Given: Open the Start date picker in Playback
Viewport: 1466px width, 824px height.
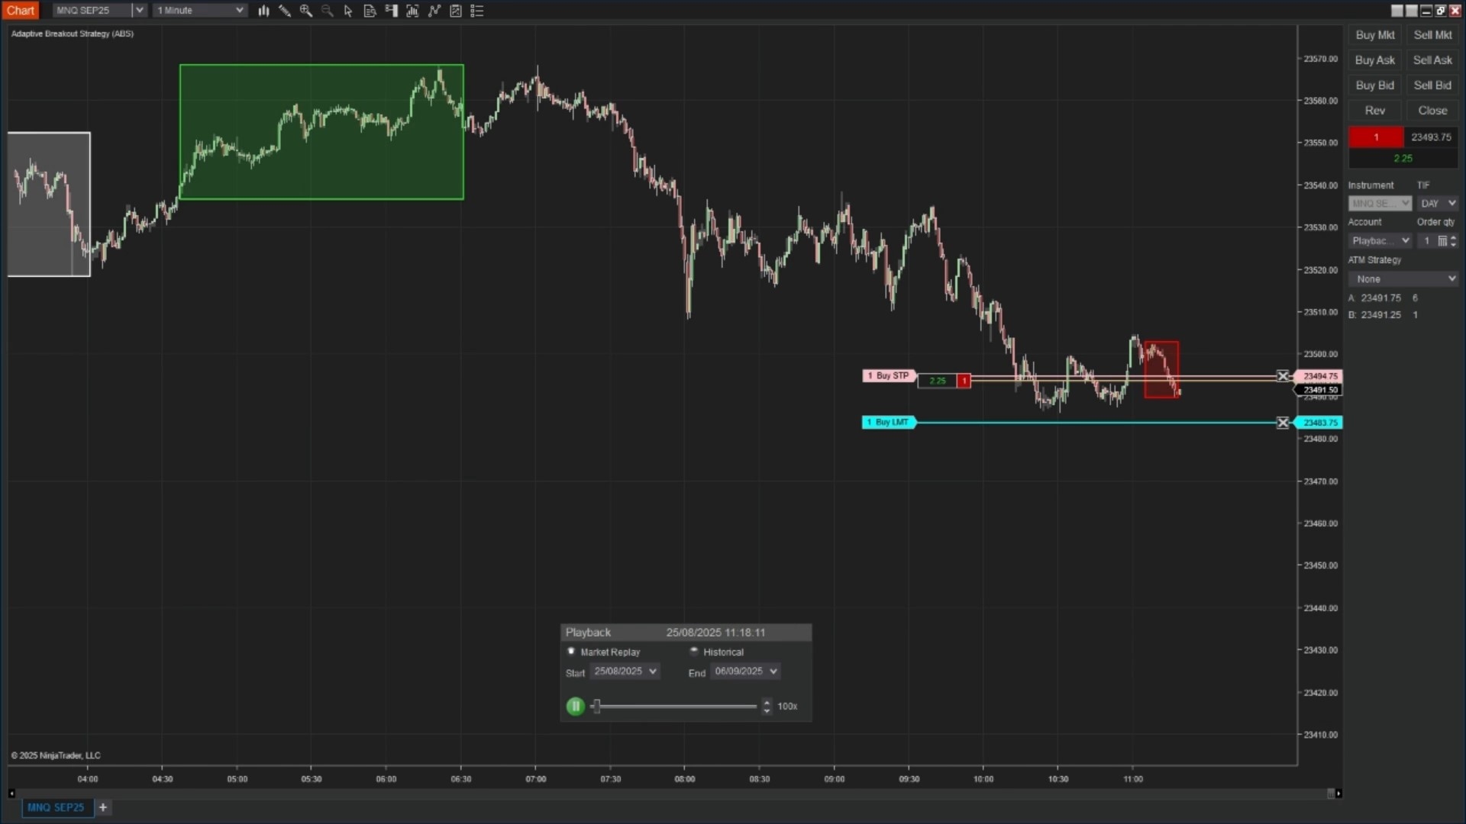Looking at the screenshot, I should 624,671.
